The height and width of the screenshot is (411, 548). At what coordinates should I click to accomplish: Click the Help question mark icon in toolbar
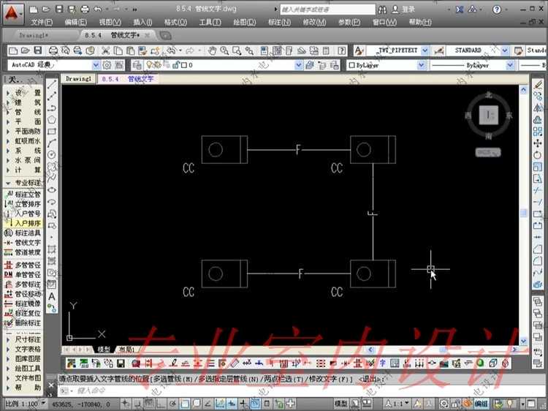(342, 50)
